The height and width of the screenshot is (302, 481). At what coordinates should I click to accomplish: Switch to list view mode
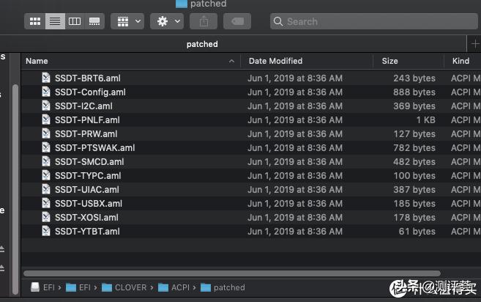pos(54,21)
